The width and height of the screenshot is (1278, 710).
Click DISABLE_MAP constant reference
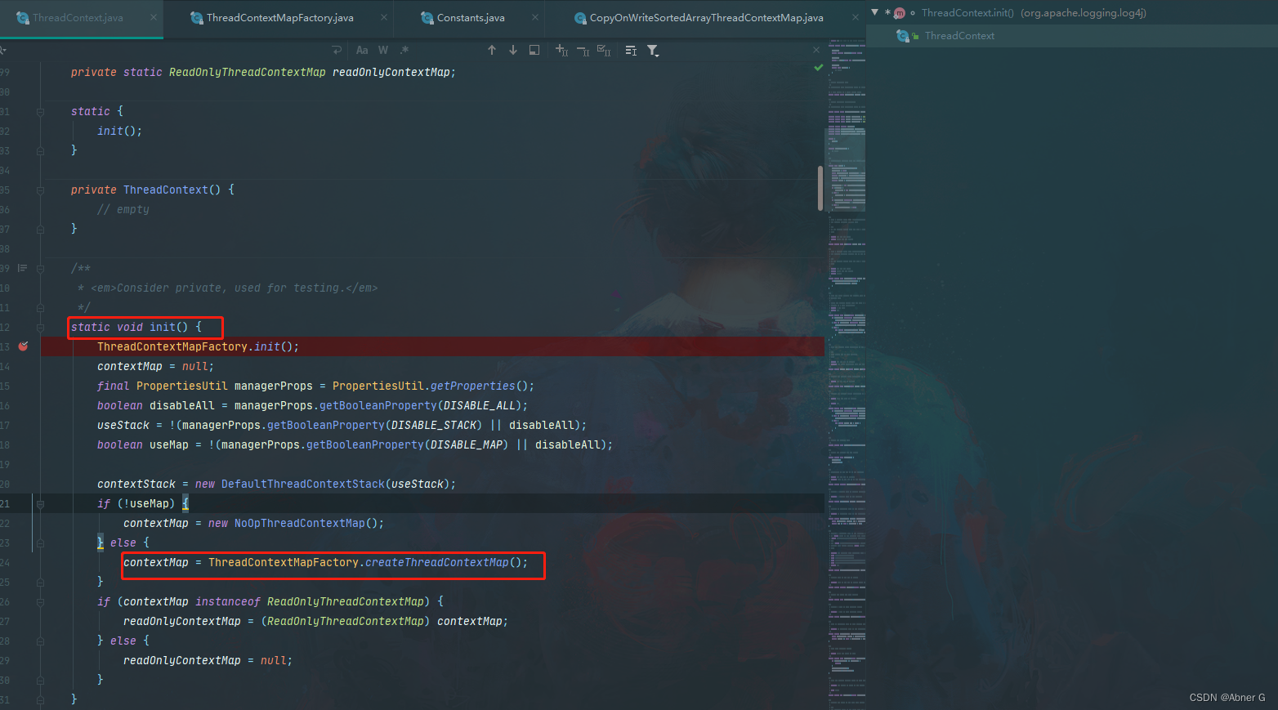click(x=466, y=444)
